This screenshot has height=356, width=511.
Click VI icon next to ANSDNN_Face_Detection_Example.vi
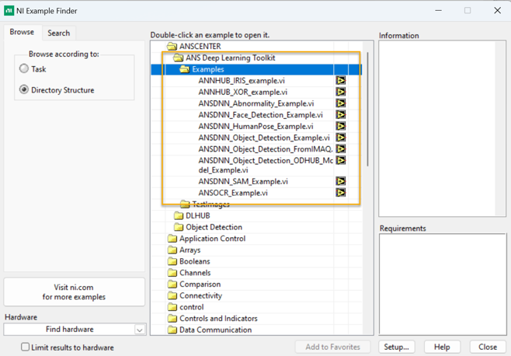[340, 115]
